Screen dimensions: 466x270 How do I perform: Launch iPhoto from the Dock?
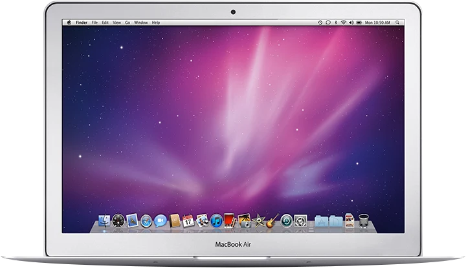pos(244,221)
